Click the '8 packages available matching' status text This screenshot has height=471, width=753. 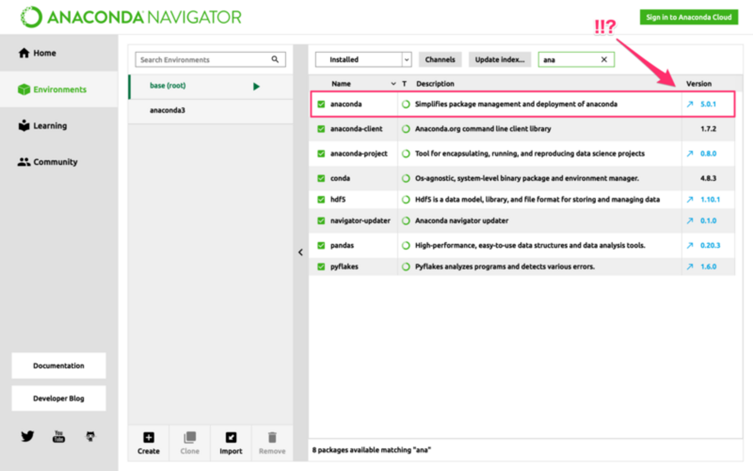tap(372, 450)
